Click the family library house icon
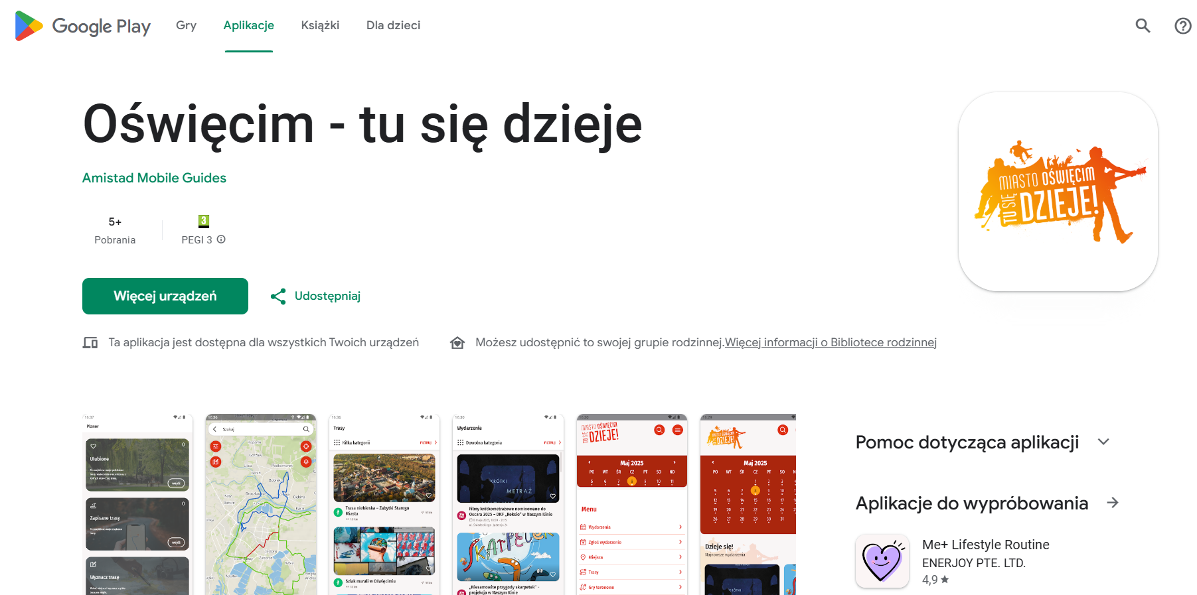This screenshot has width=1197, height=595. 457,343
